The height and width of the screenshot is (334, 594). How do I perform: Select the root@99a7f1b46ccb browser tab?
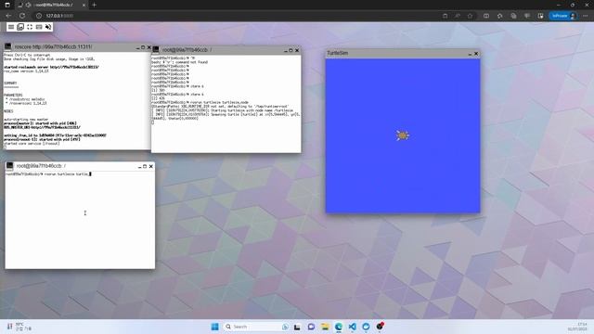click(52, 5)
